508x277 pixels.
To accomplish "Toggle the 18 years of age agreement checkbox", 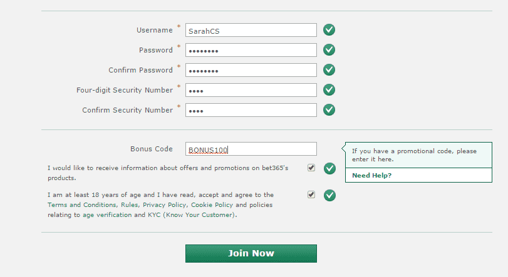I will click(x=311, y=194).
